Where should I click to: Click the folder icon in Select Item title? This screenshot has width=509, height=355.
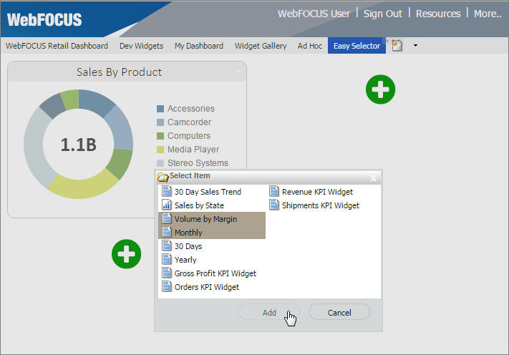click(163, 177)
